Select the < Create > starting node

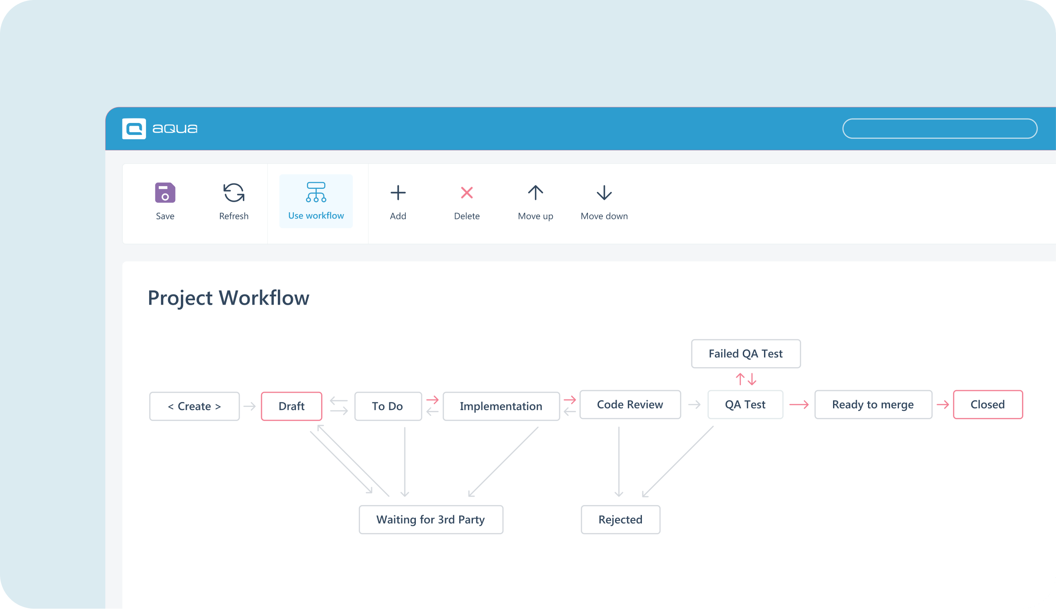click(194, 406)
